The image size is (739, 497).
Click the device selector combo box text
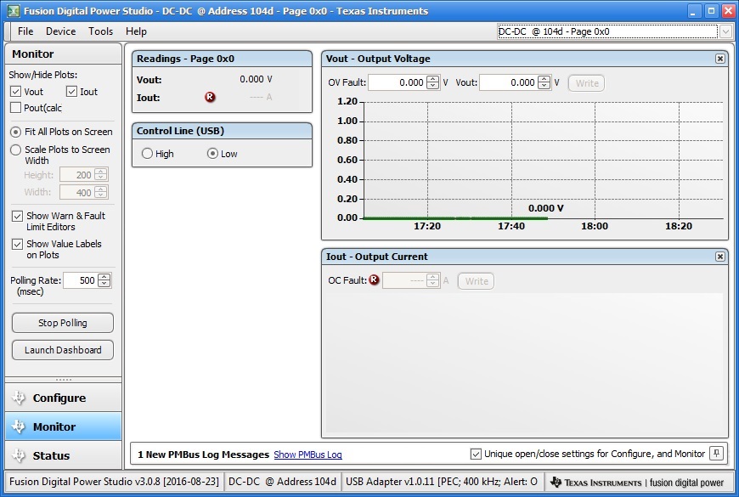tap(607, 31)
